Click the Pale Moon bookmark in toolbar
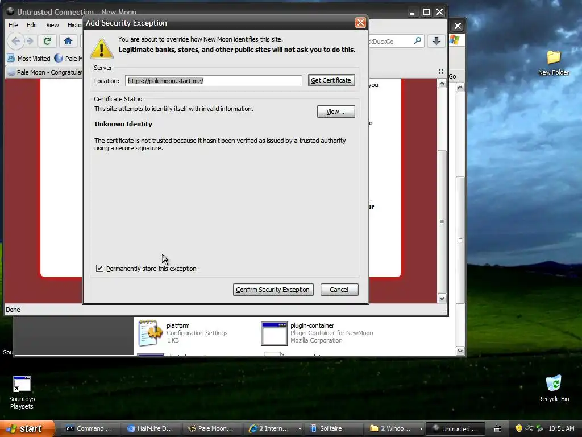The width and height of the screenshot is (582, 437). click(x=68, y=59)
